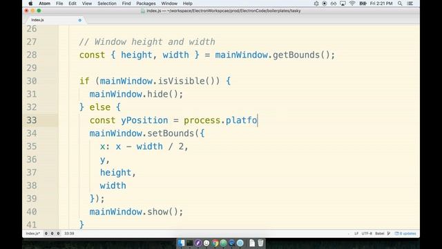
Task: Click the git branch icon in status bar
Action: 389,234
